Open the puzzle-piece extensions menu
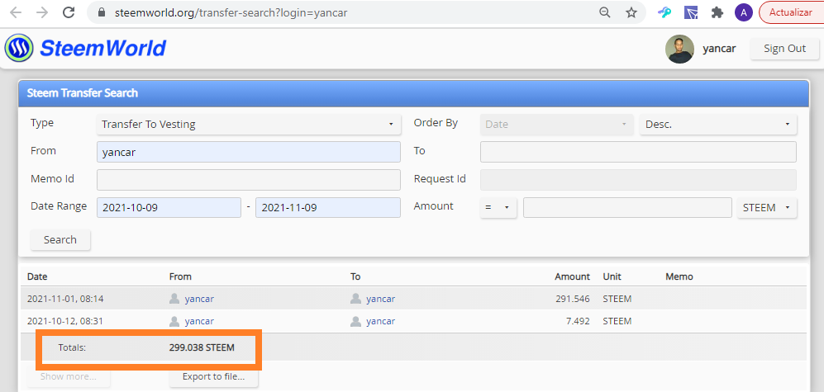The height and width of the screenshot is (392, 824). 717,12
